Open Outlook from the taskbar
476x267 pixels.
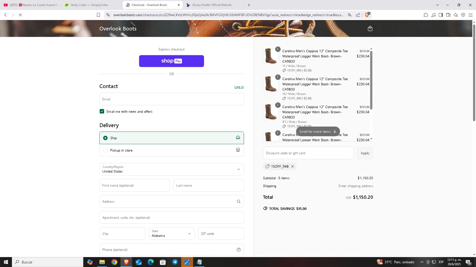138,262
